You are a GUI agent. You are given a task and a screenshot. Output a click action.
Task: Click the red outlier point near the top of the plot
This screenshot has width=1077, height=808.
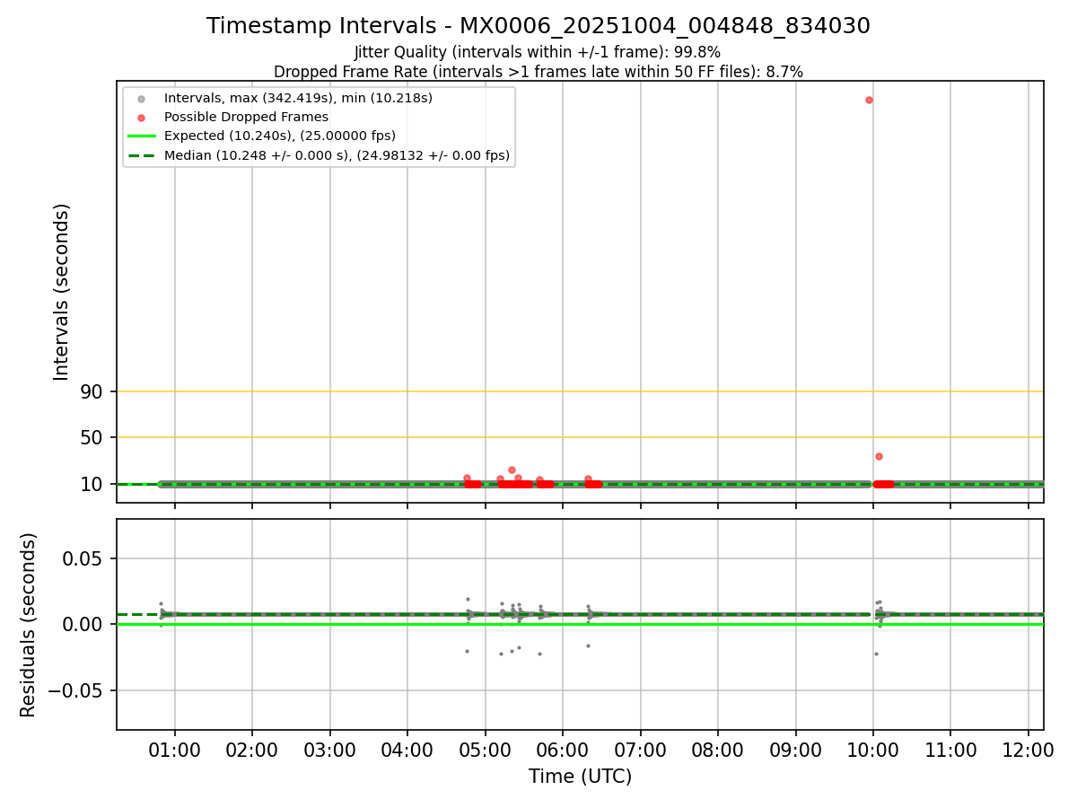point(869,100)
